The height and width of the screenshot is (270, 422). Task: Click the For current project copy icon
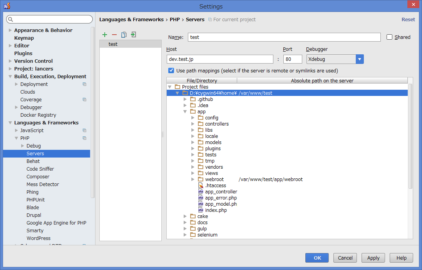pyautogui.click(x=210, y=20)
